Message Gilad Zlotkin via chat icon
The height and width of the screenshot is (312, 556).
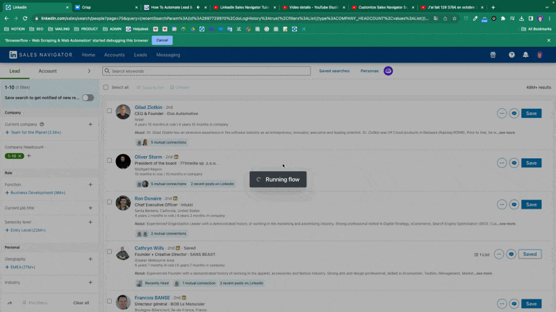click(514, 113)
